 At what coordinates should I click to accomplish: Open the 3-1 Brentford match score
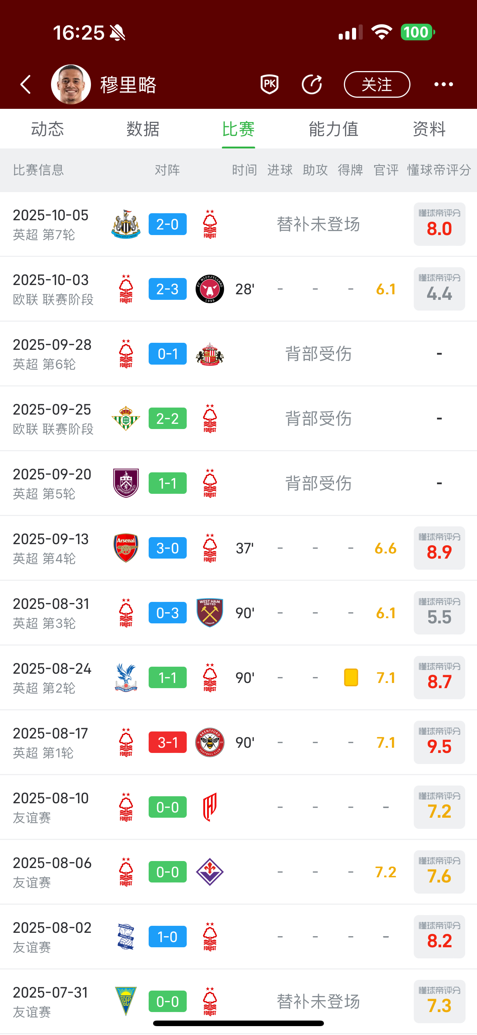point(168,743)
